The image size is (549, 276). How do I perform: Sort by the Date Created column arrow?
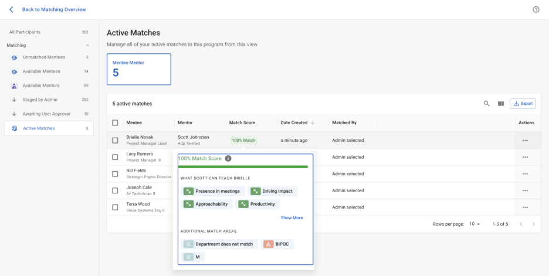312,123
